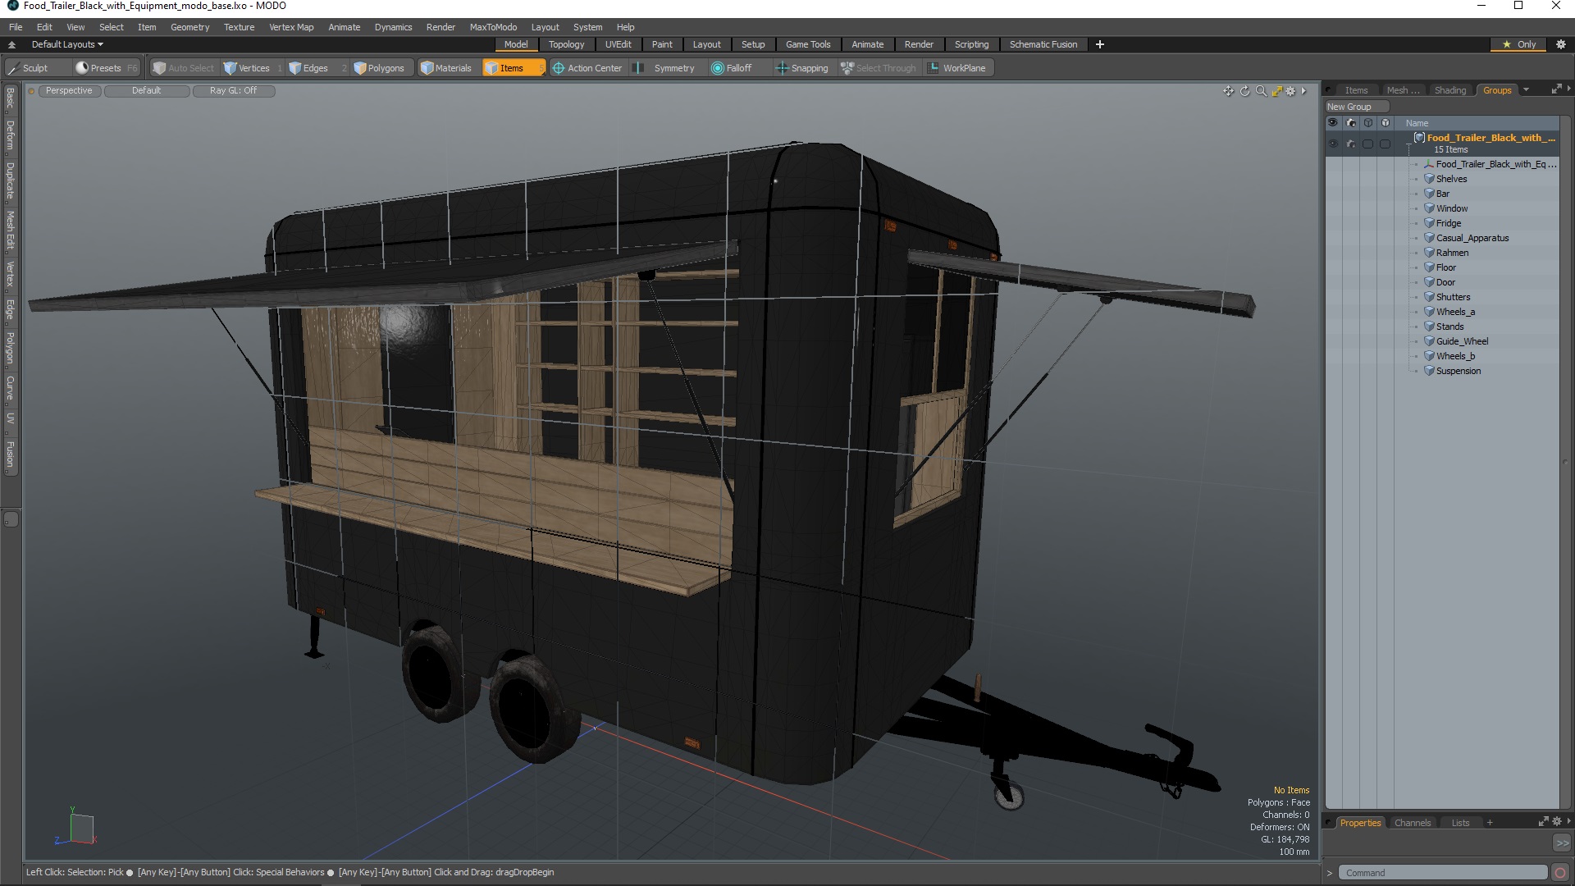Toggle first checkbox of Food_Trailer group row
Screen dimensions: 1575x886
coord(1367,144)
